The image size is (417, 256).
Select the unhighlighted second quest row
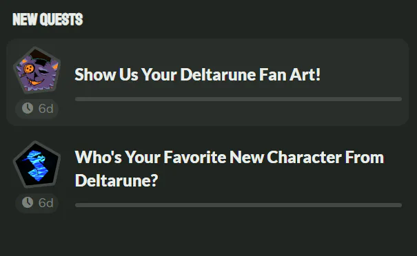207,177
